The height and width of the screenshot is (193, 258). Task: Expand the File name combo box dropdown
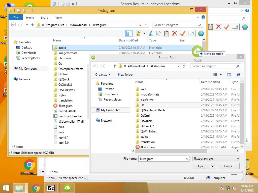tap(187, 159)
